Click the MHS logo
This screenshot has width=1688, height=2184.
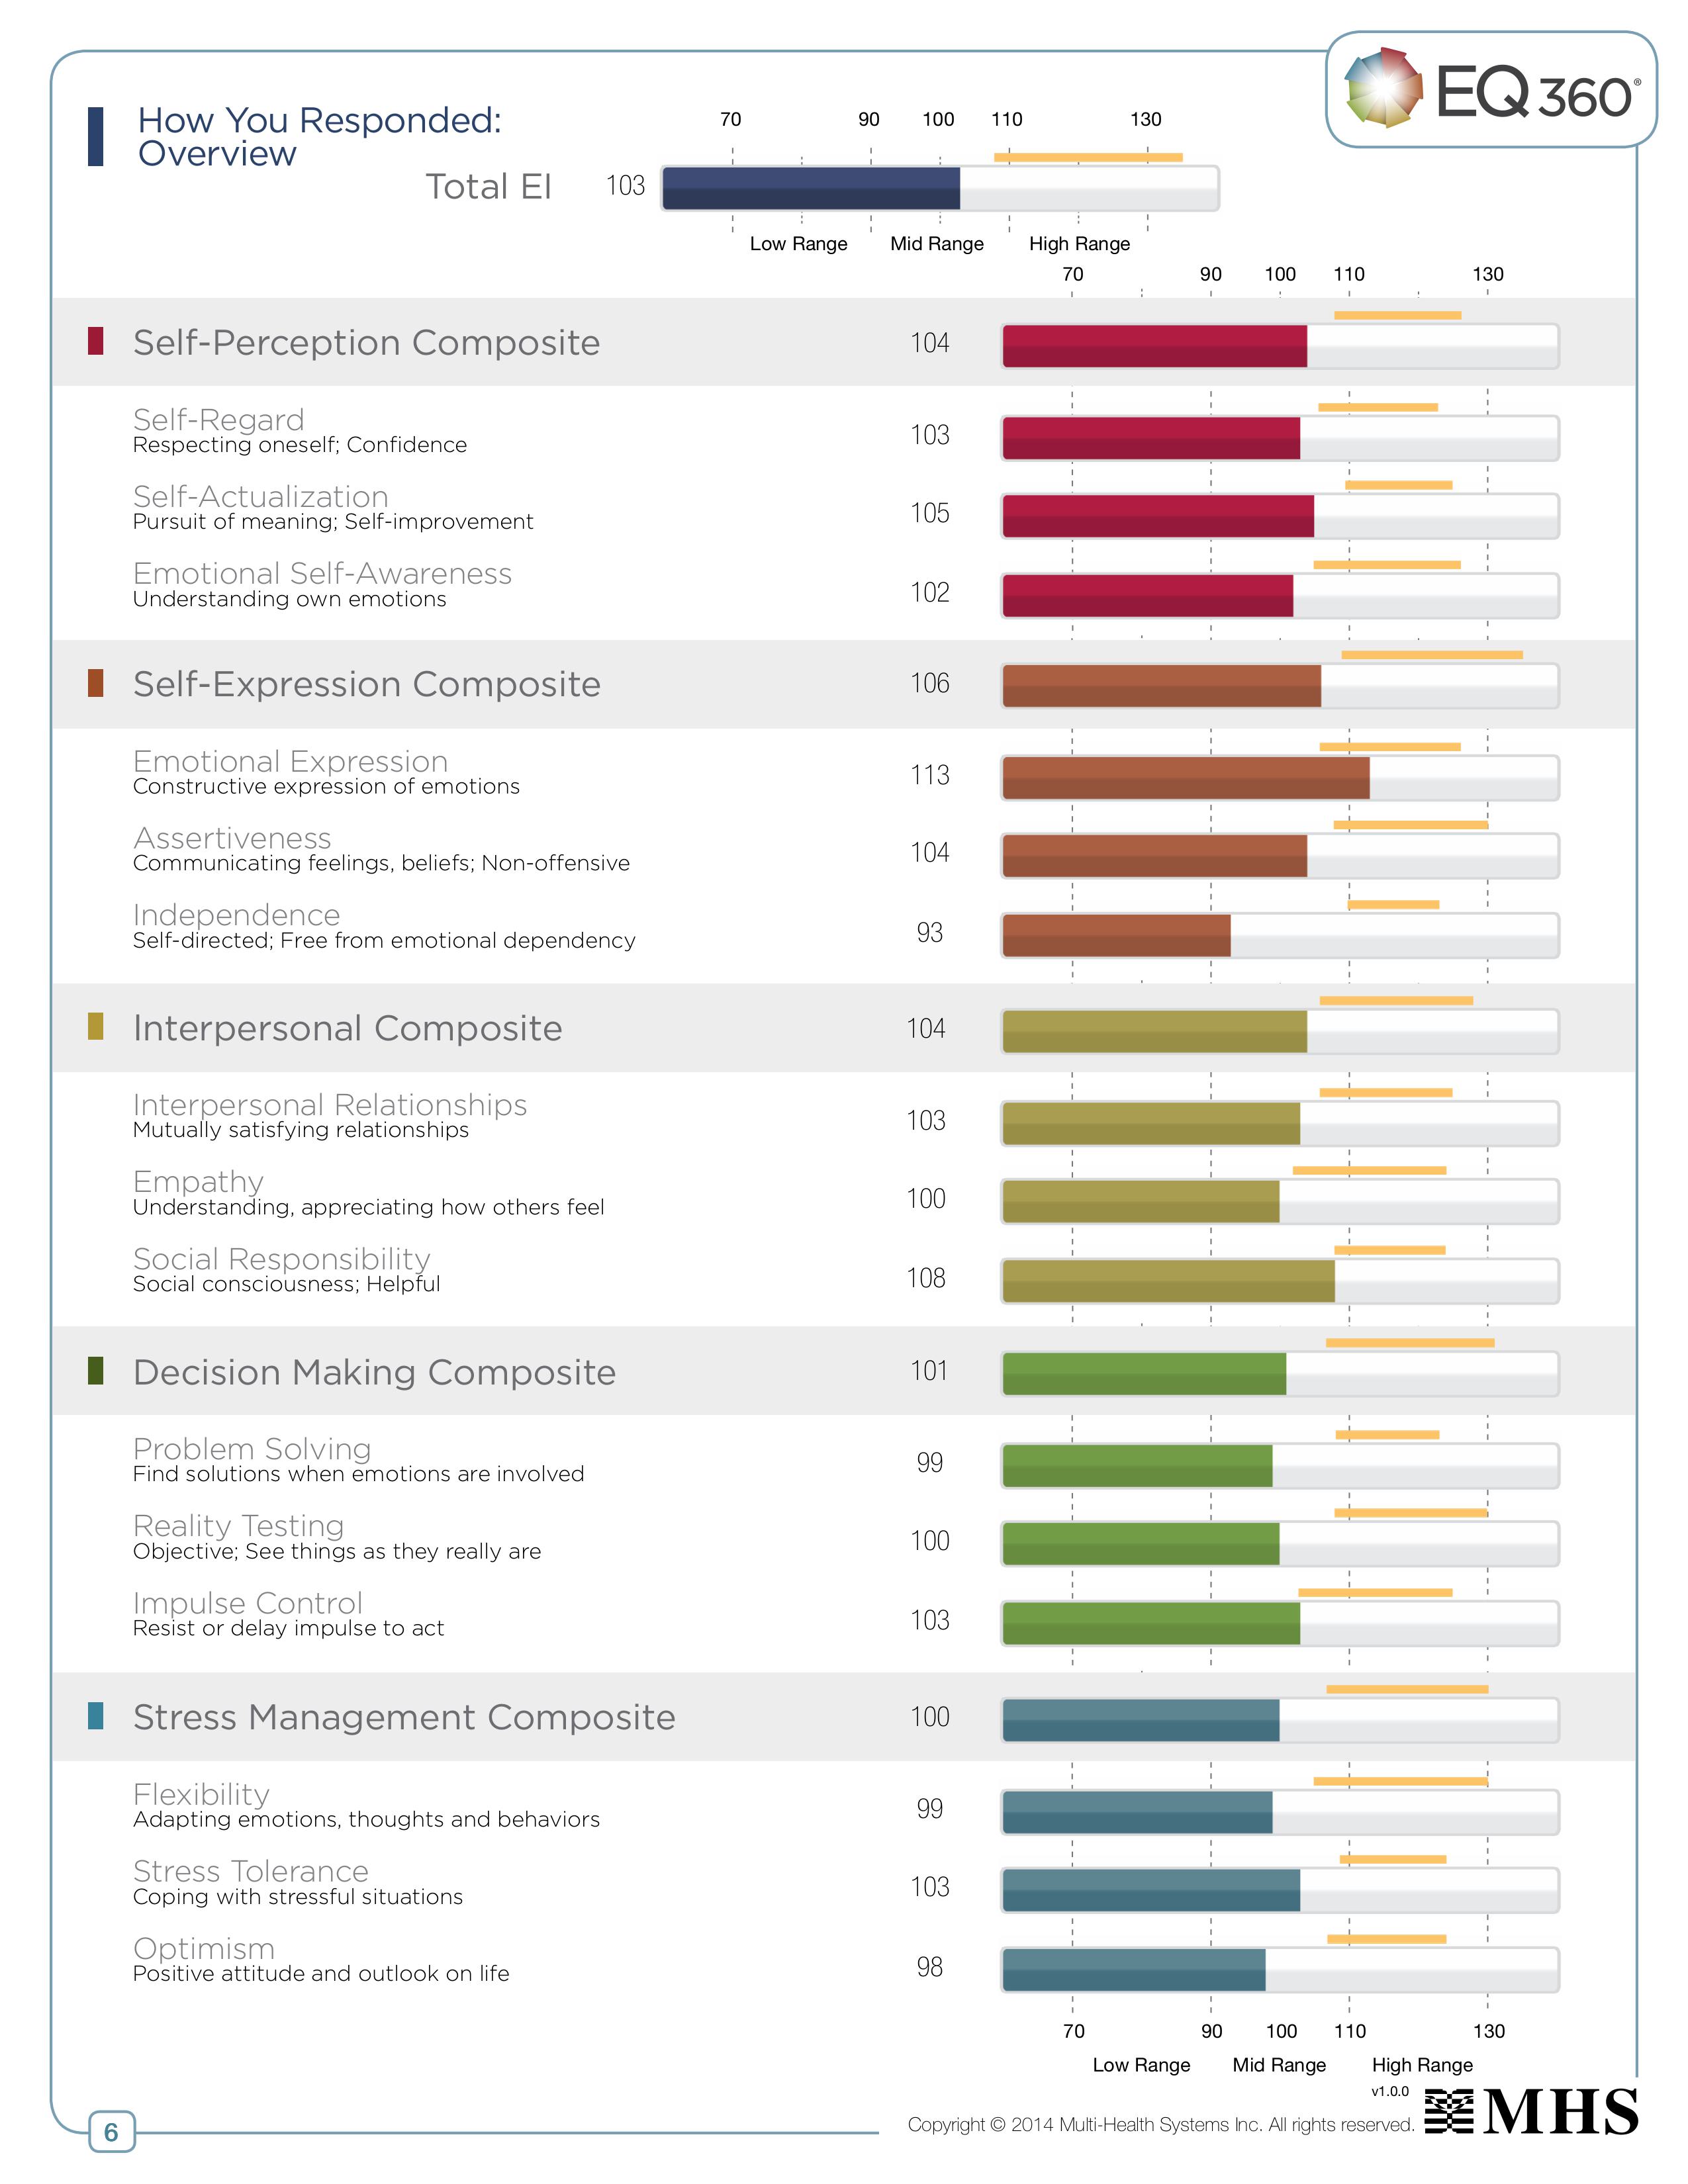tap(1531, 2110)
